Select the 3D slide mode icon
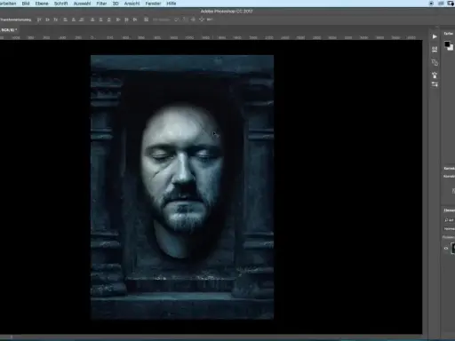This screenshot has width=455, height=341. click(x=202, y=20)
